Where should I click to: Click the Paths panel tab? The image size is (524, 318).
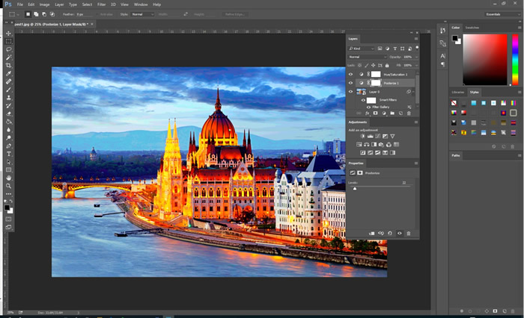456,155
